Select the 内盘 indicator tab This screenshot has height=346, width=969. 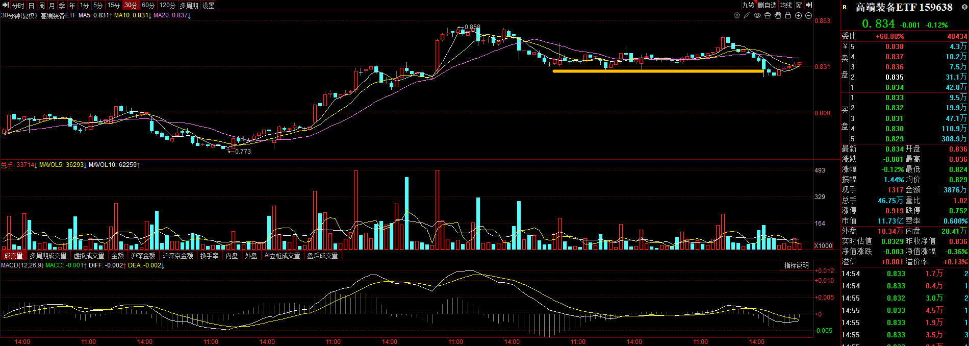[232, 256]
